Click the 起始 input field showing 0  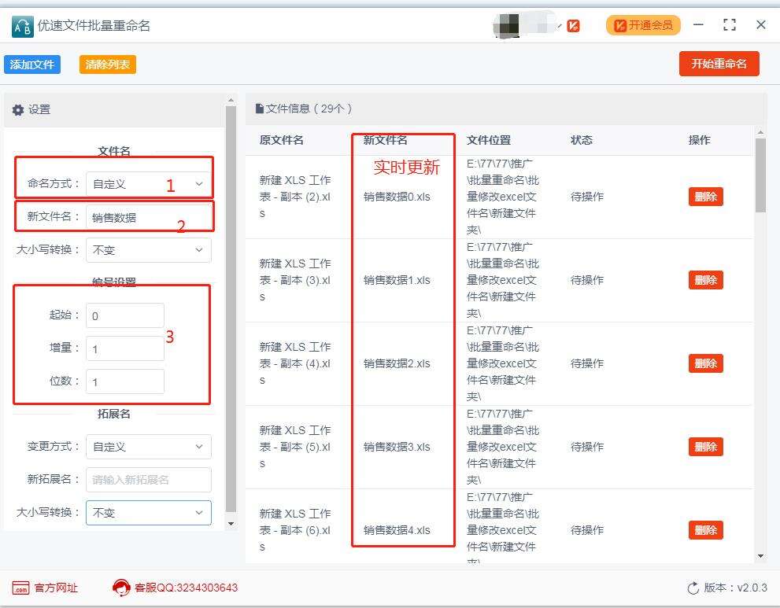click(x=124, y=315)
